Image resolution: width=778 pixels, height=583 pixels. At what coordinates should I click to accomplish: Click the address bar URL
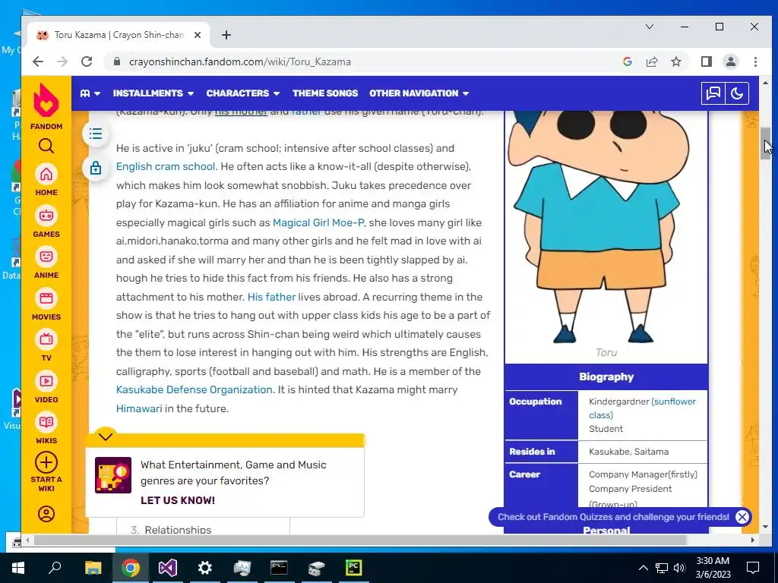click(239, 61)
